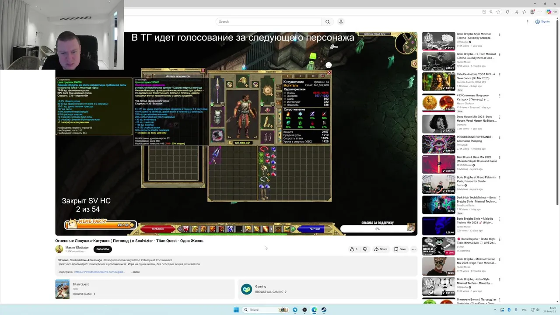Open Steam from the taskbar
Viewport: 560px width, 315px height.
[324, 310]
